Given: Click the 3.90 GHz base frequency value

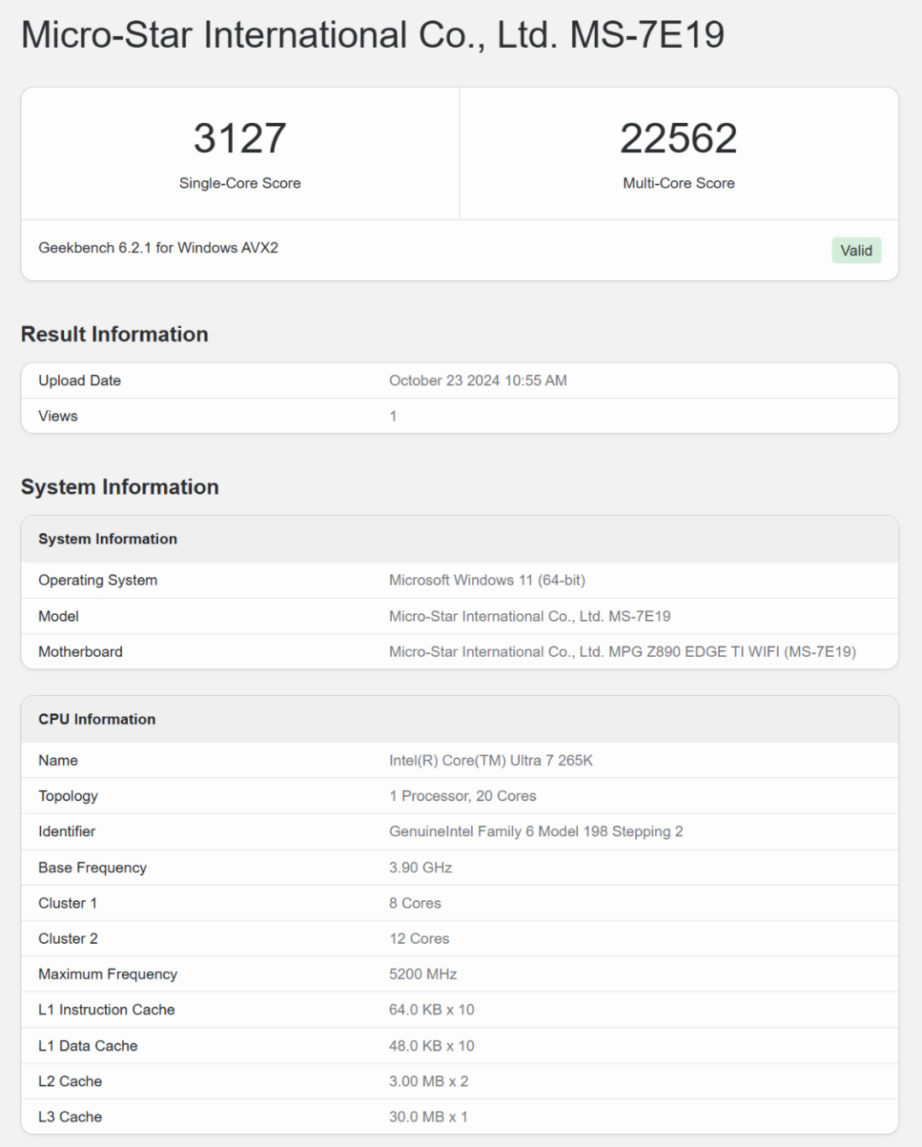Looking at the screenshot, I should click(x=420, y=868).
